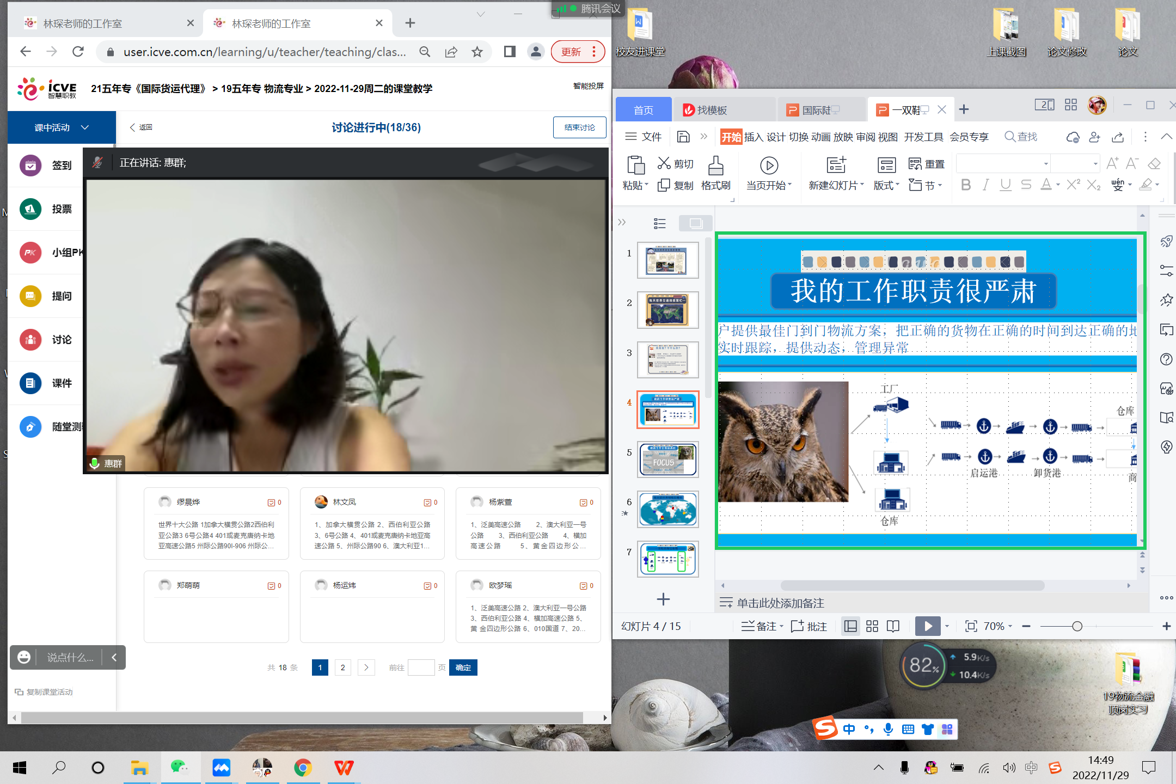Click the emoji icon in chat bar
The width and height of the screenshot is (1176, 784).
click(x=24, y=658)
